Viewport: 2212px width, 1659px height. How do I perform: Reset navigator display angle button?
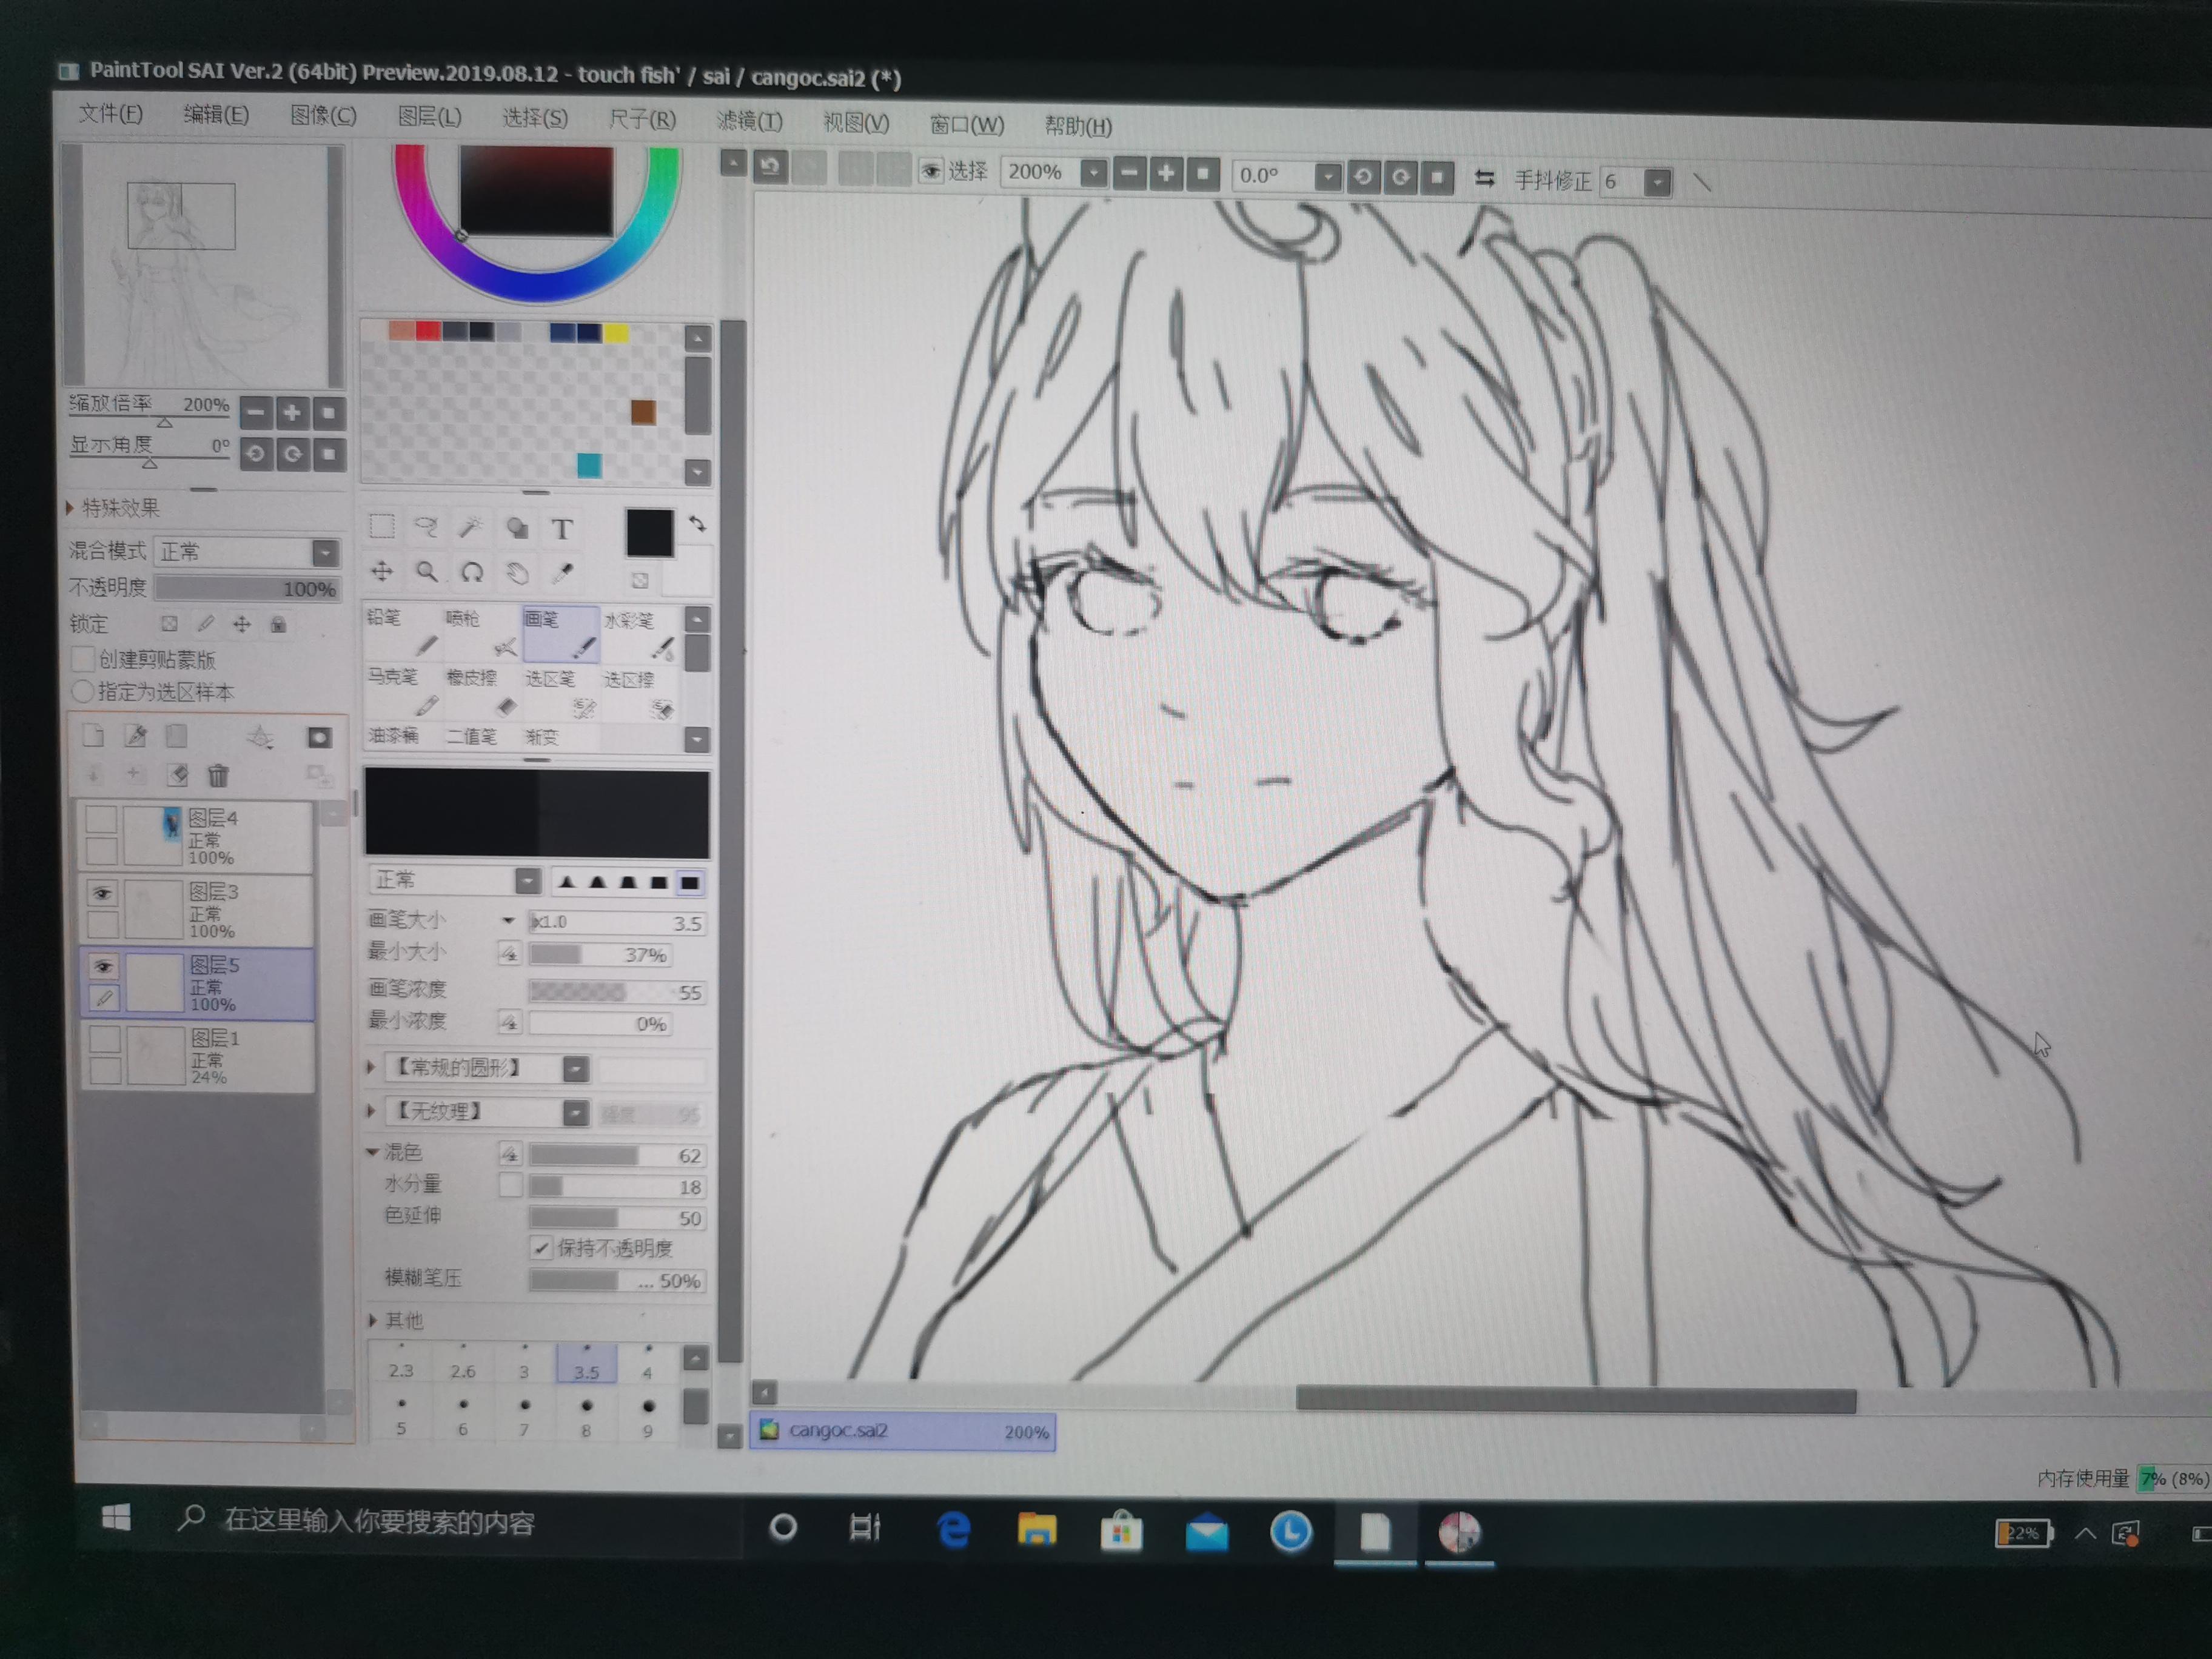click(329, 454)
